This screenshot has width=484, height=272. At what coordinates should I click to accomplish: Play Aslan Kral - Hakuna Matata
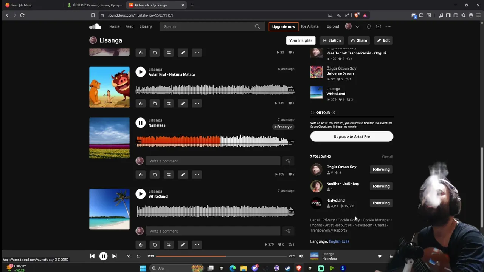[141, 72]
